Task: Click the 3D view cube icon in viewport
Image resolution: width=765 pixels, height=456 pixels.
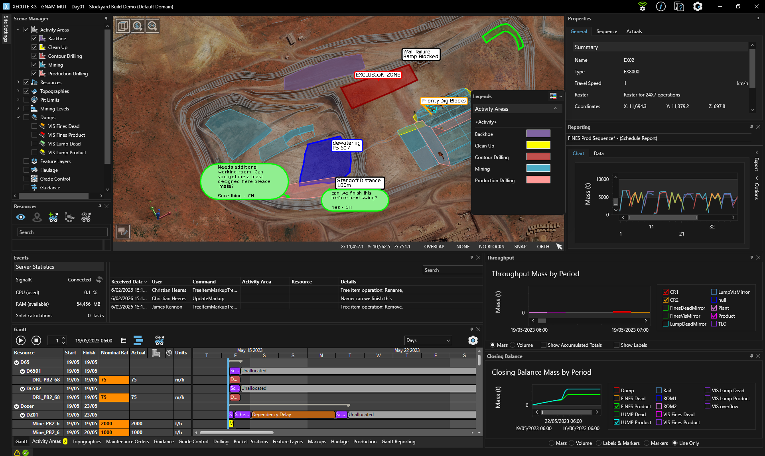Action: click(123, 26)
